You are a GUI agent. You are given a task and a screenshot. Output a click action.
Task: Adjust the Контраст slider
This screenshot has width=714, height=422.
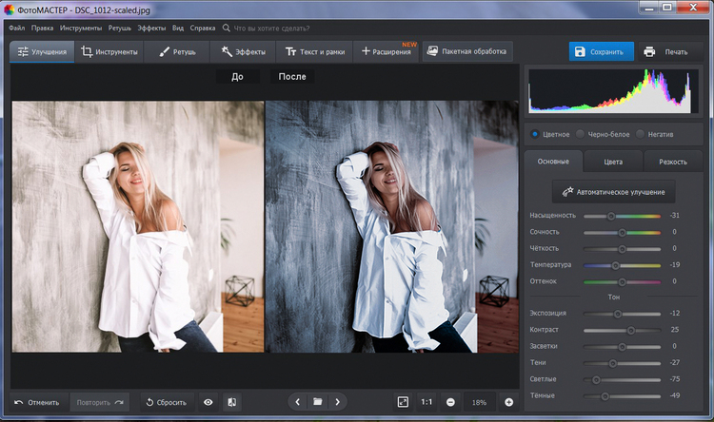click(622, 330)
